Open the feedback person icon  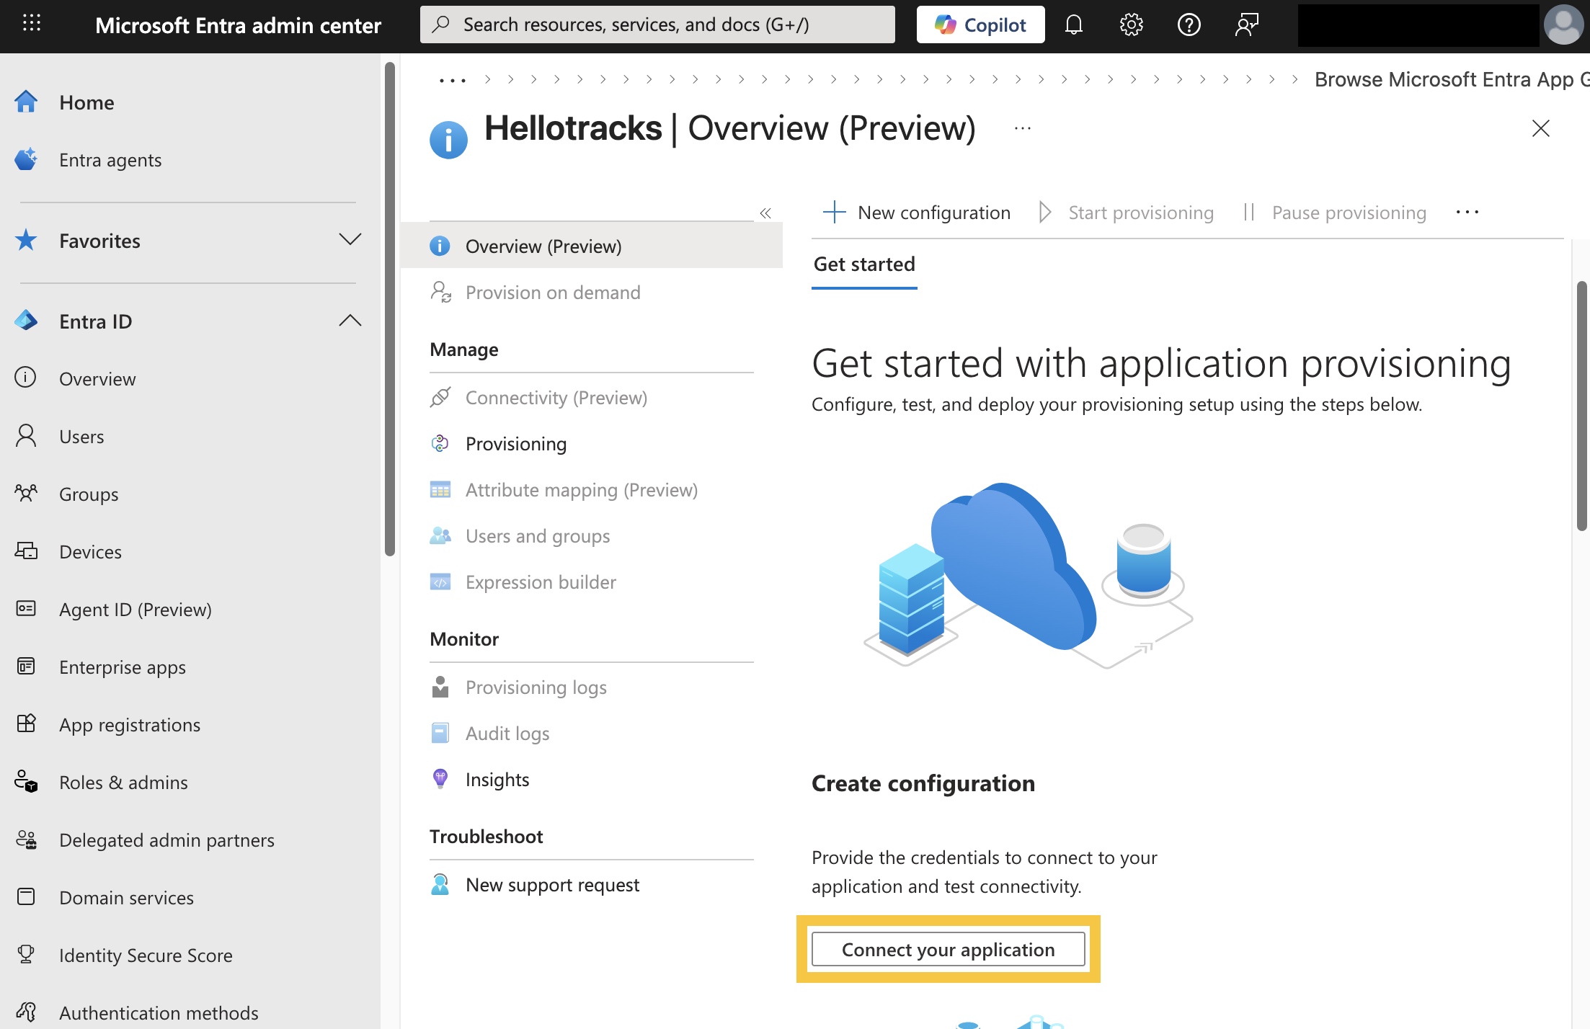[1246, 25]
